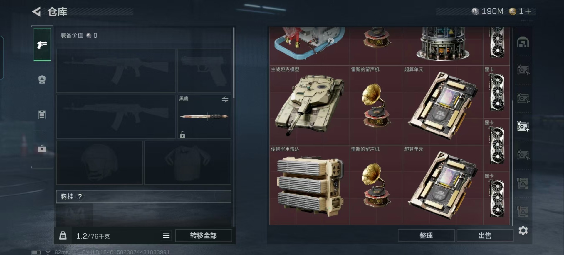
Task: Click the 整理 sort button
Action: point(426,236)
